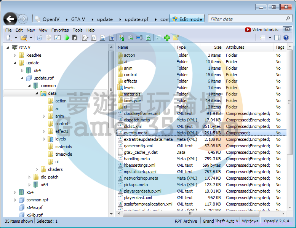Open the Tools menu

(x=77, y=30)
